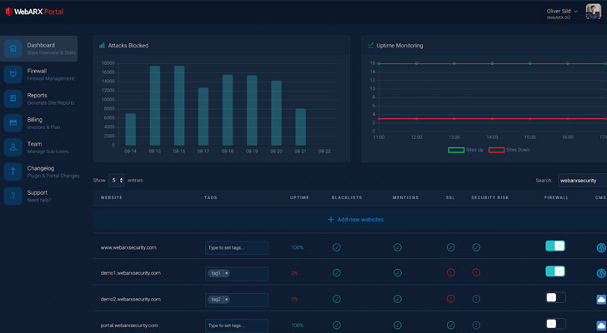Click the user profile avatar
Screen dimensions: 607x333
(593, 12)
